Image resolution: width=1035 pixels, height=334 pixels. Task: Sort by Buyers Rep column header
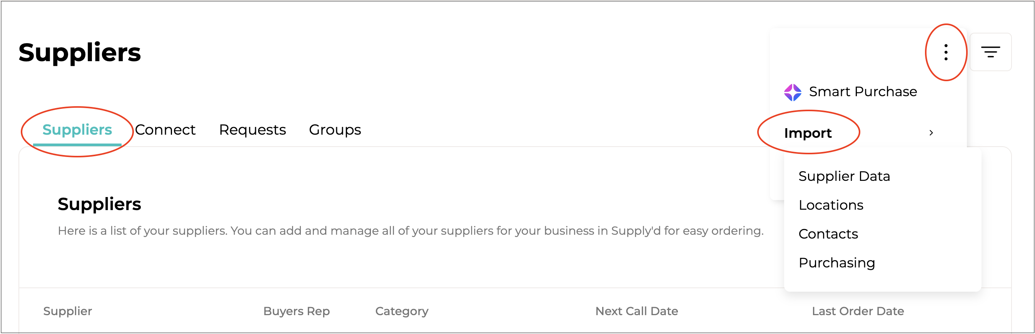[x=297, y=312]
